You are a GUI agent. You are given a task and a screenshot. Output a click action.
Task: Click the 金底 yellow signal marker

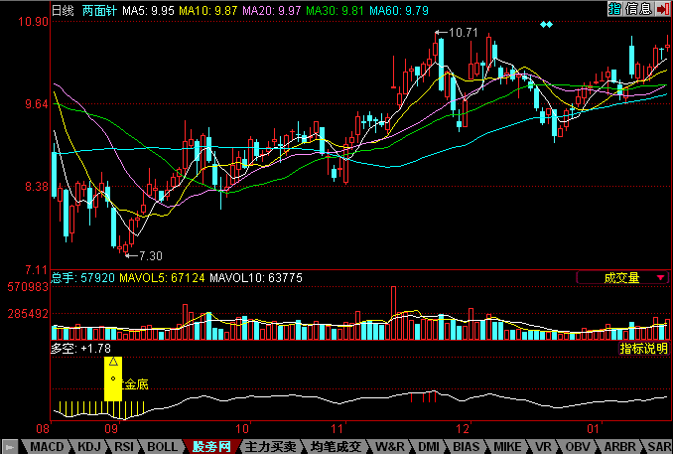click(114, 378)
